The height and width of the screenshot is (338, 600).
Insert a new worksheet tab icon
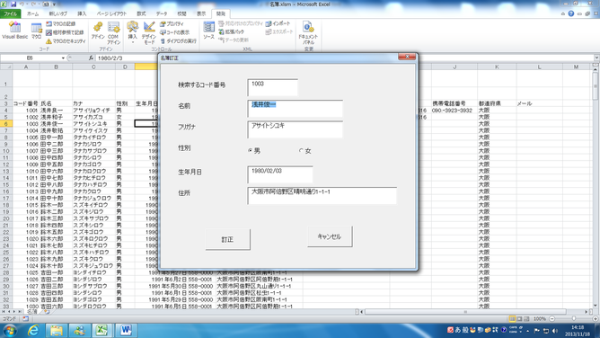click(47, 312)
